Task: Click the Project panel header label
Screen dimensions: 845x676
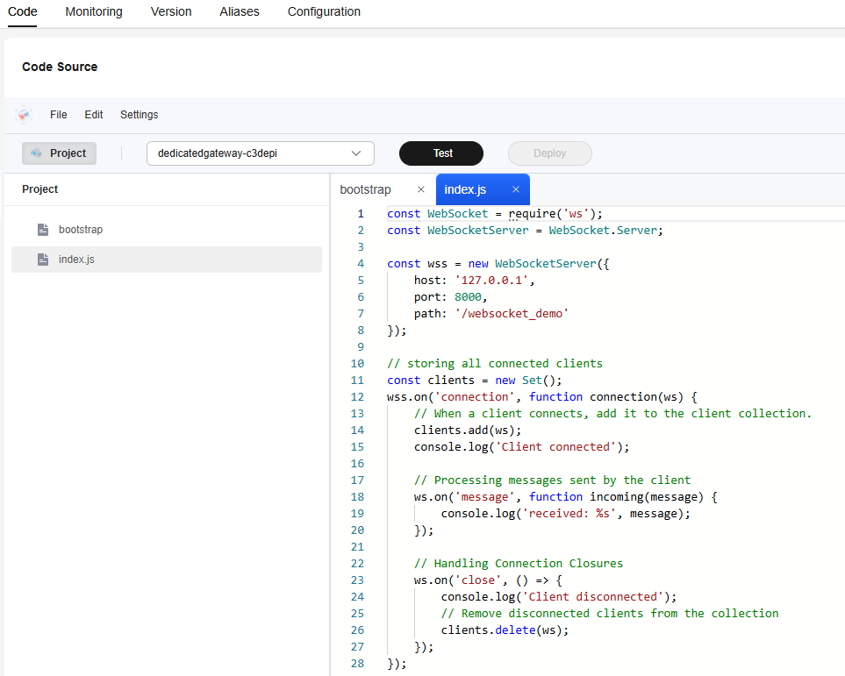Action: click(39, 189)
